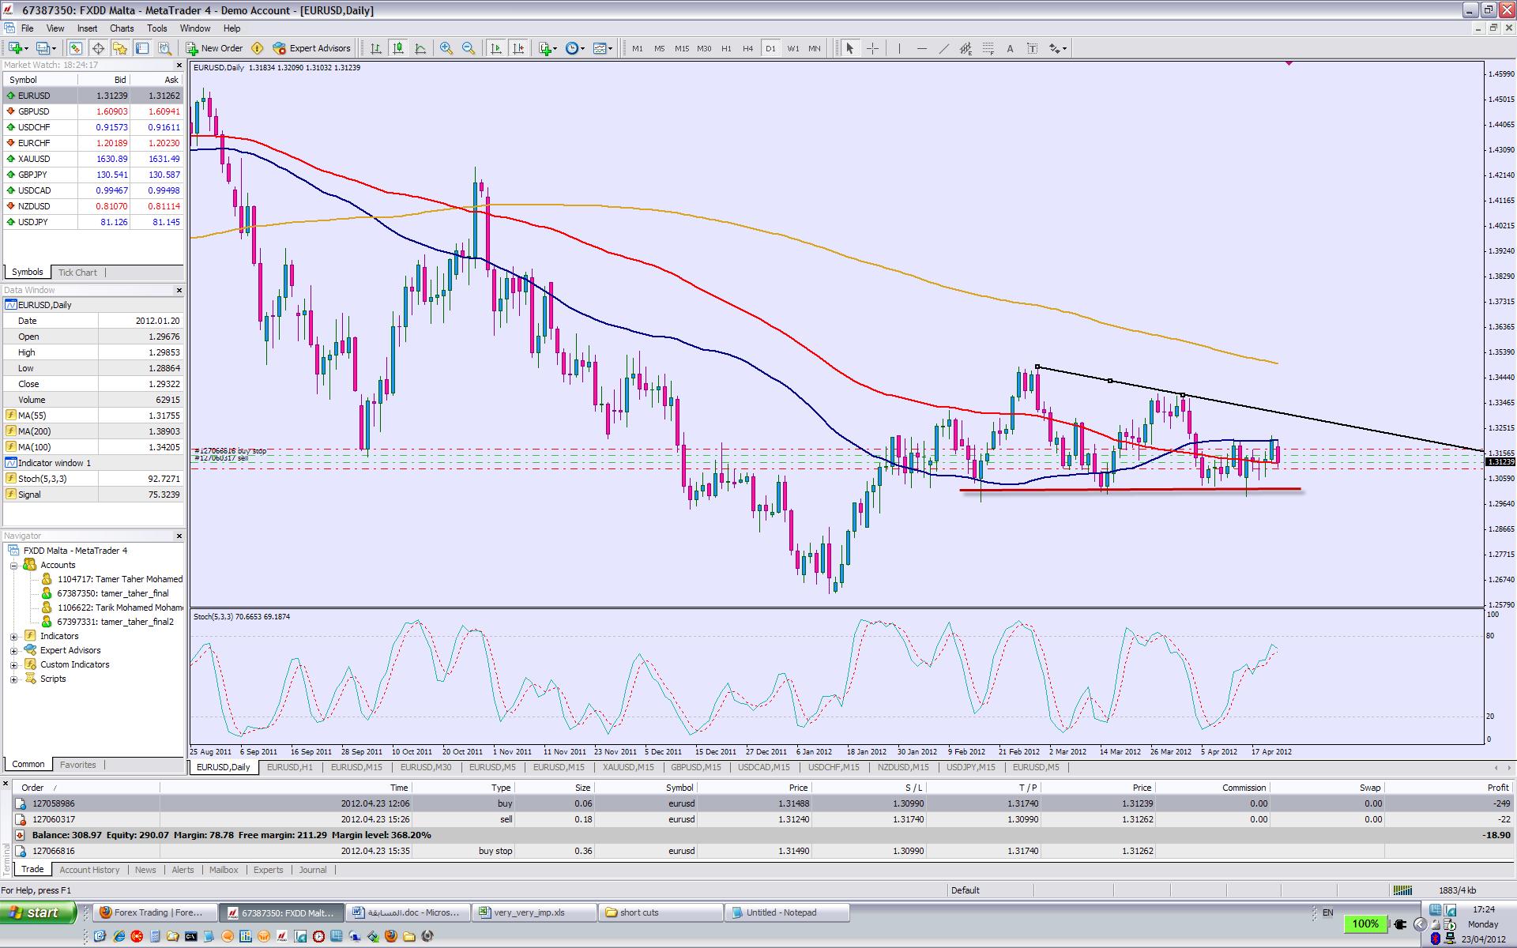Select the Text Label tool
The height and width of the screenshot is (948, 1517).
[1032, 48]
